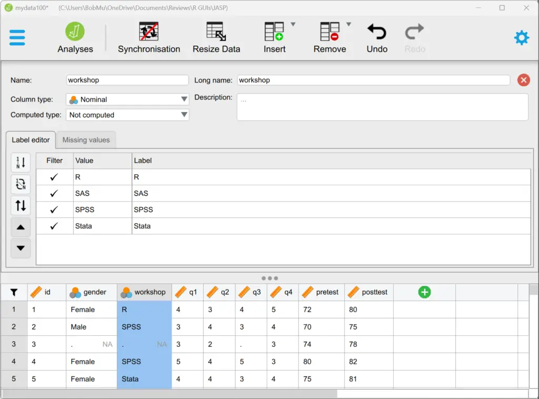539x399 pixels.
Task: Expand the Computed type dropdown
Action: point(127,115)
